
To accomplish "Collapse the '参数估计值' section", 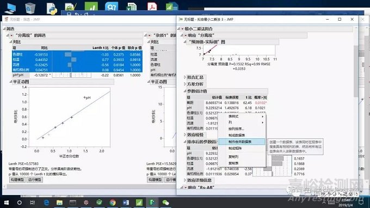I will coord(185,91).
